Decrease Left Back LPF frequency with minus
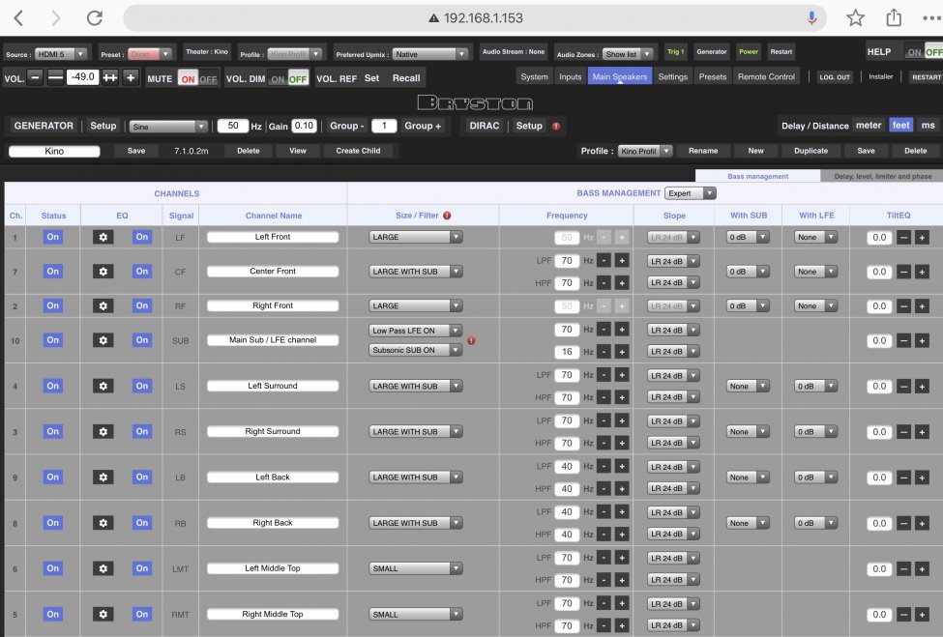 (604, 466)
